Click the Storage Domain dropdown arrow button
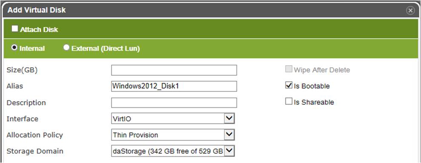This screenshot has width=421, height=163. pyautogui.click(x=229, y=151)
